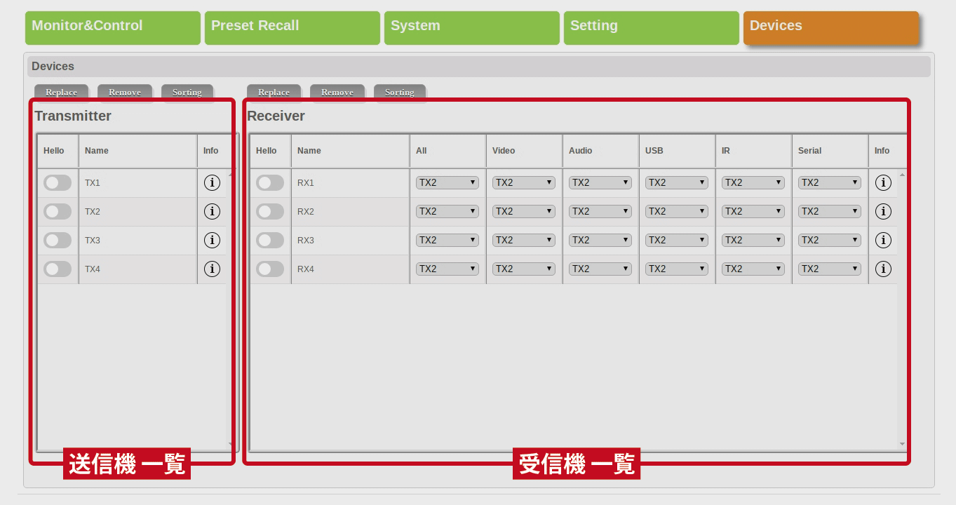Click Sorting button above Transmitter list

click(187, 93)
